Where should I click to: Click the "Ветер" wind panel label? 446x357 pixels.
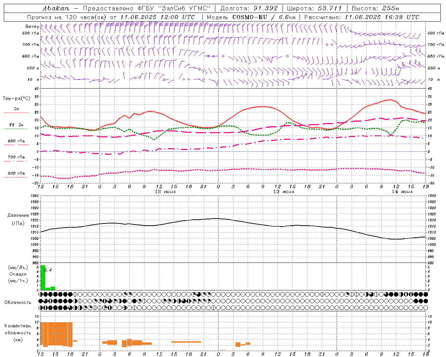(32, 26)
